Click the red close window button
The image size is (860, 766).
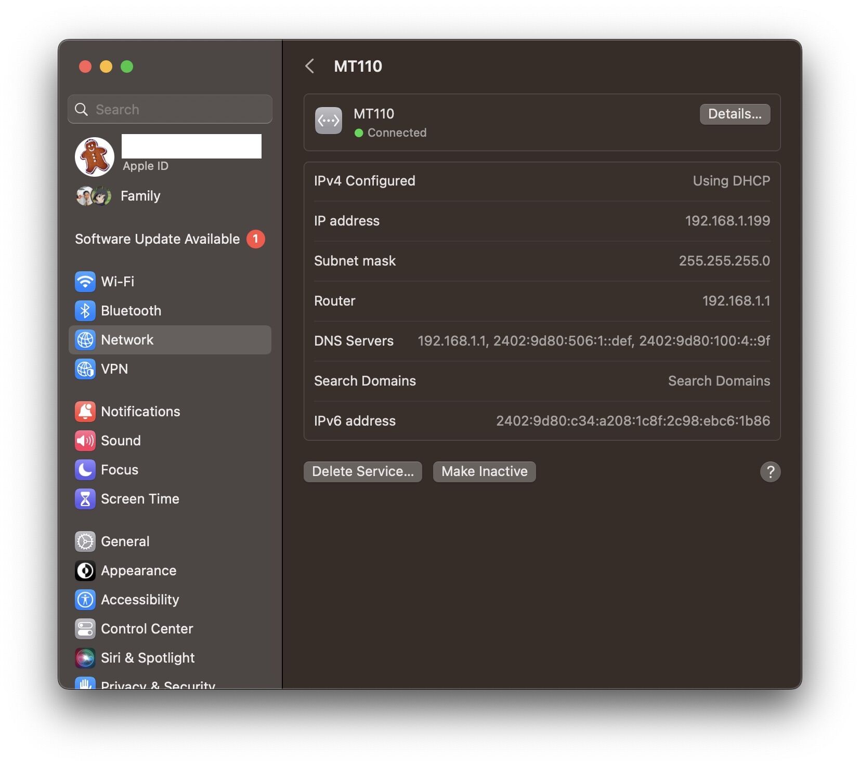tap(85, 67)
